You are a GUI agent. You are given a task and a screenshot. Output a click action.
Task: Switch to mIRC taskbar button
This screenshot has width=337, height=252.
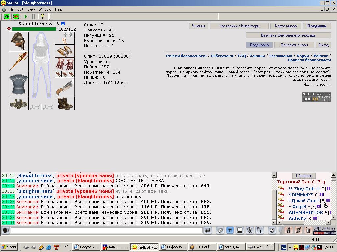[116, 247]
